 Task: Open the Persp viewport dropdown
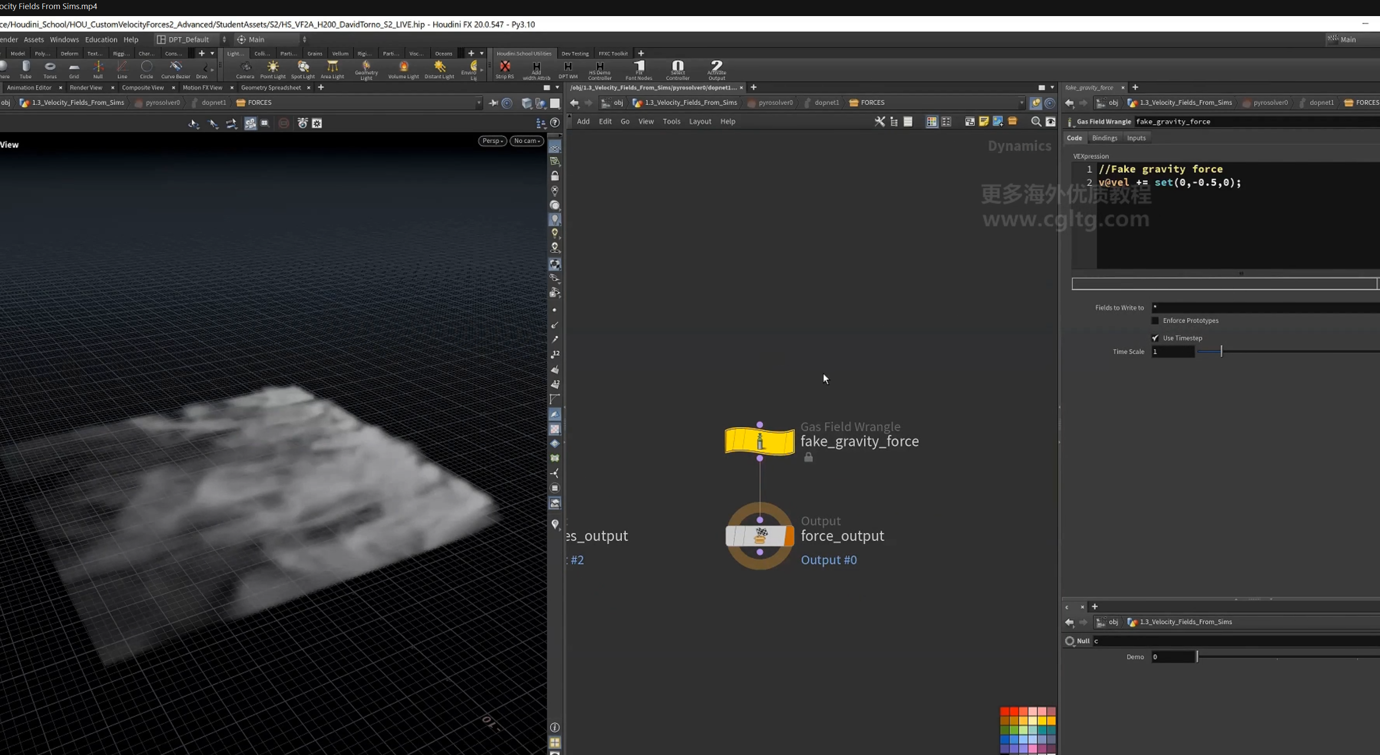tap(492, 141)
